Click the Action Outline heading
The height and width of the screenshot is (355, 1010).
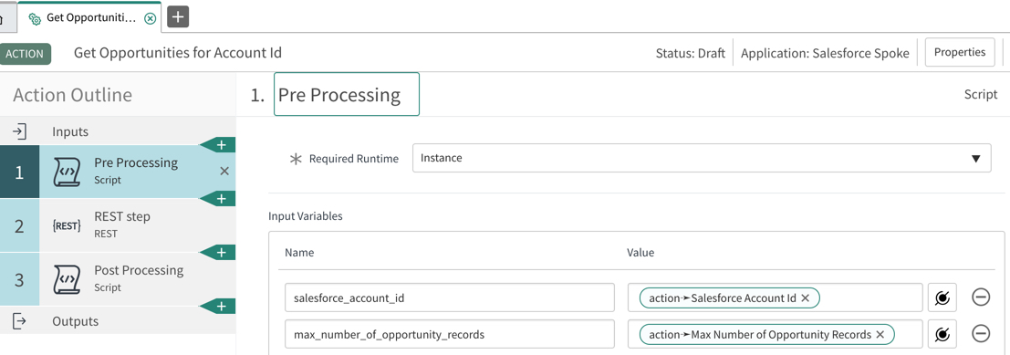72,95
